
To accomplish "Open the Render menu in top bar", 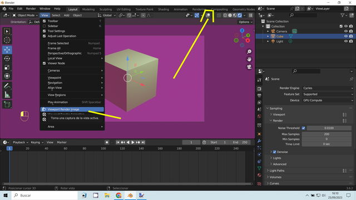I will [x=31, y=9].
